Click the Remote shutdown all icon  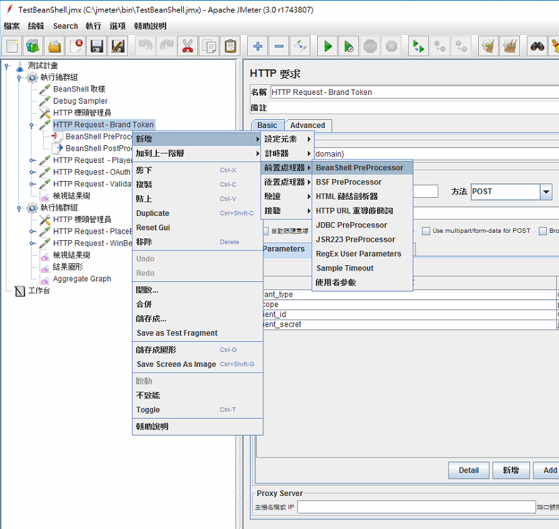(461, 46)
